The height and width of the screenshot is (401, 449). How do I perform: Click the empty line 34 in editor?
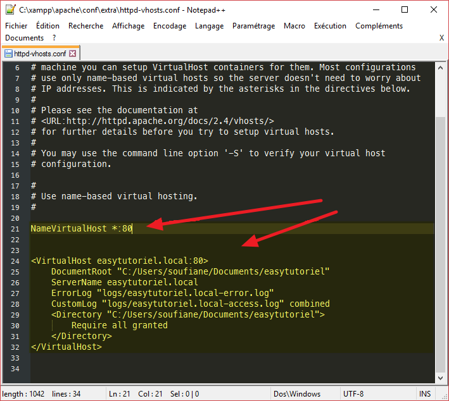[232, 369]
